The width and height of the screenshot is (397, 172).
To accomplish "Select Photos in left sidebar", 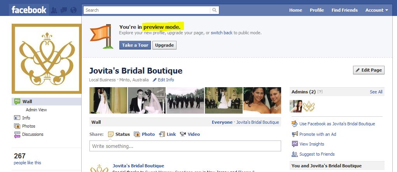I will [29, 126].
